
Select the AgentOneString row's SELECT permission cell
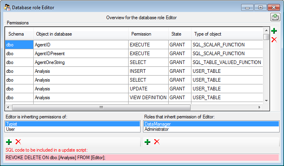coord(148,62)
